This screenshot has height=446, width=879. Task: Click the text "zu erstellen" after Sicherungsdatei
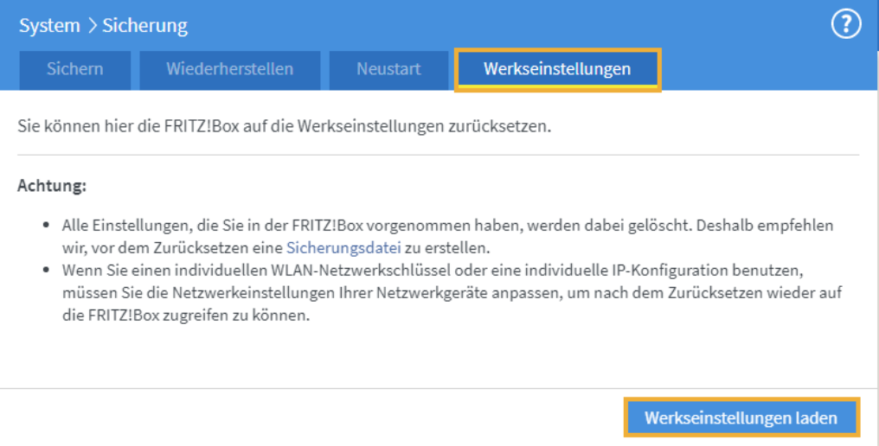click(440, 247)
